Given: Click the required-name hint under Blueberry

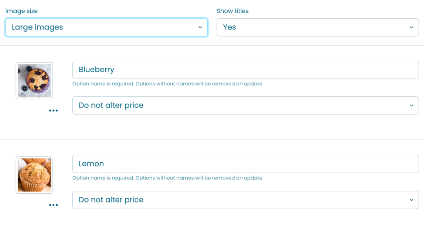Looking at the screenshot, I should 168,84.
